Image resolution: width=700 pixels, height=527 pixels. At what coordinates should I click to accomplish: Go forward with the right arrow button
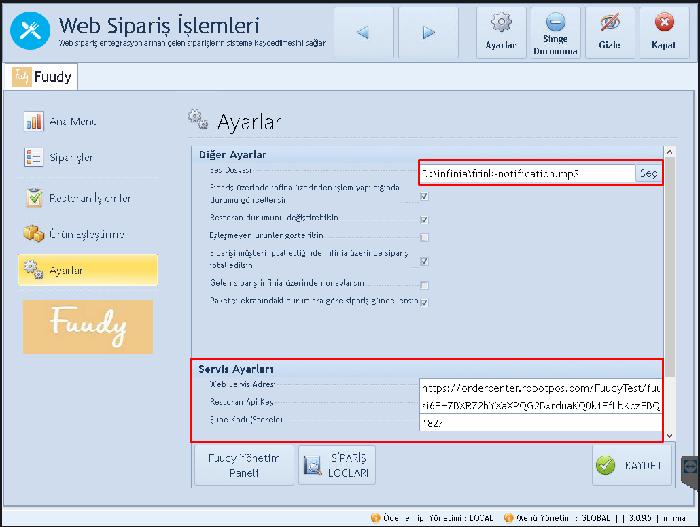tap(428, 33)
